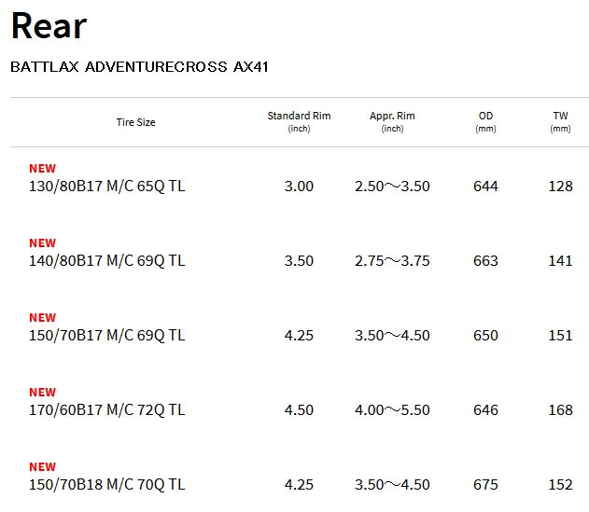Screen dimensions: 589x512
Task: Select the BATTLAX ADVENTURECROSS AX41 title
Action: [x=139, y=67]
